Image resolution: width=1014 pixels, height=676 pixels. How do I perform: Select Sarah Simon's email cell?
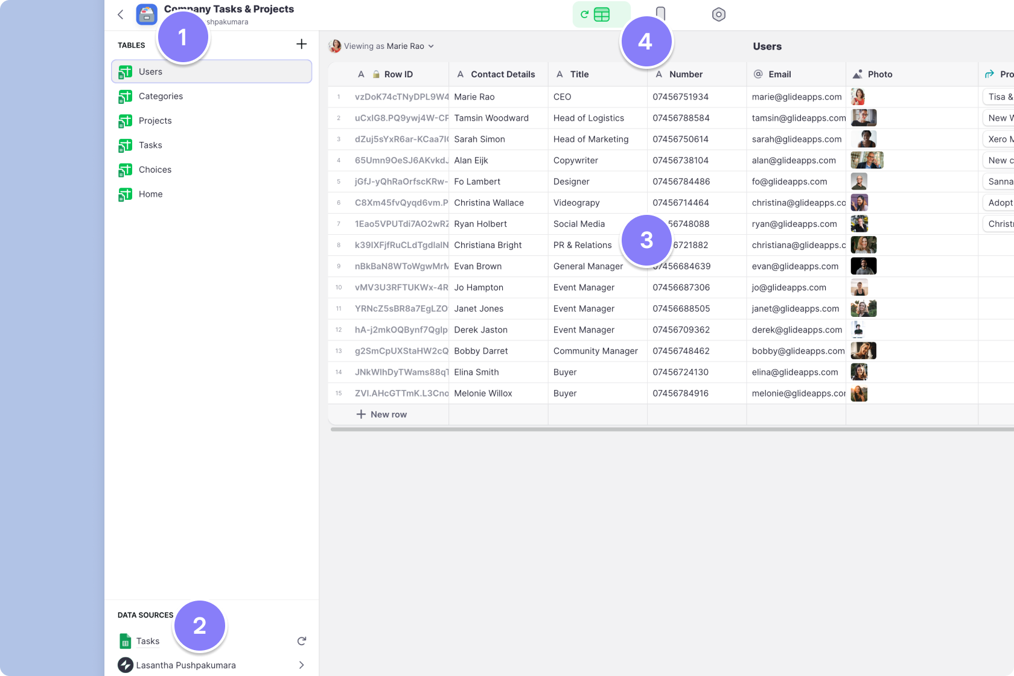796,139
